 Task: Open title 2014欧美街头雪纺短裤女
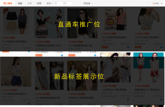coord(16,42)
